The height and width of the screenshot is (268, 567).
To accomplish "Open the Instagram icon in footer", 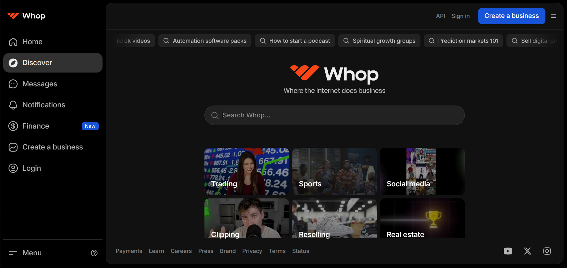I will [x=547, y=251].
